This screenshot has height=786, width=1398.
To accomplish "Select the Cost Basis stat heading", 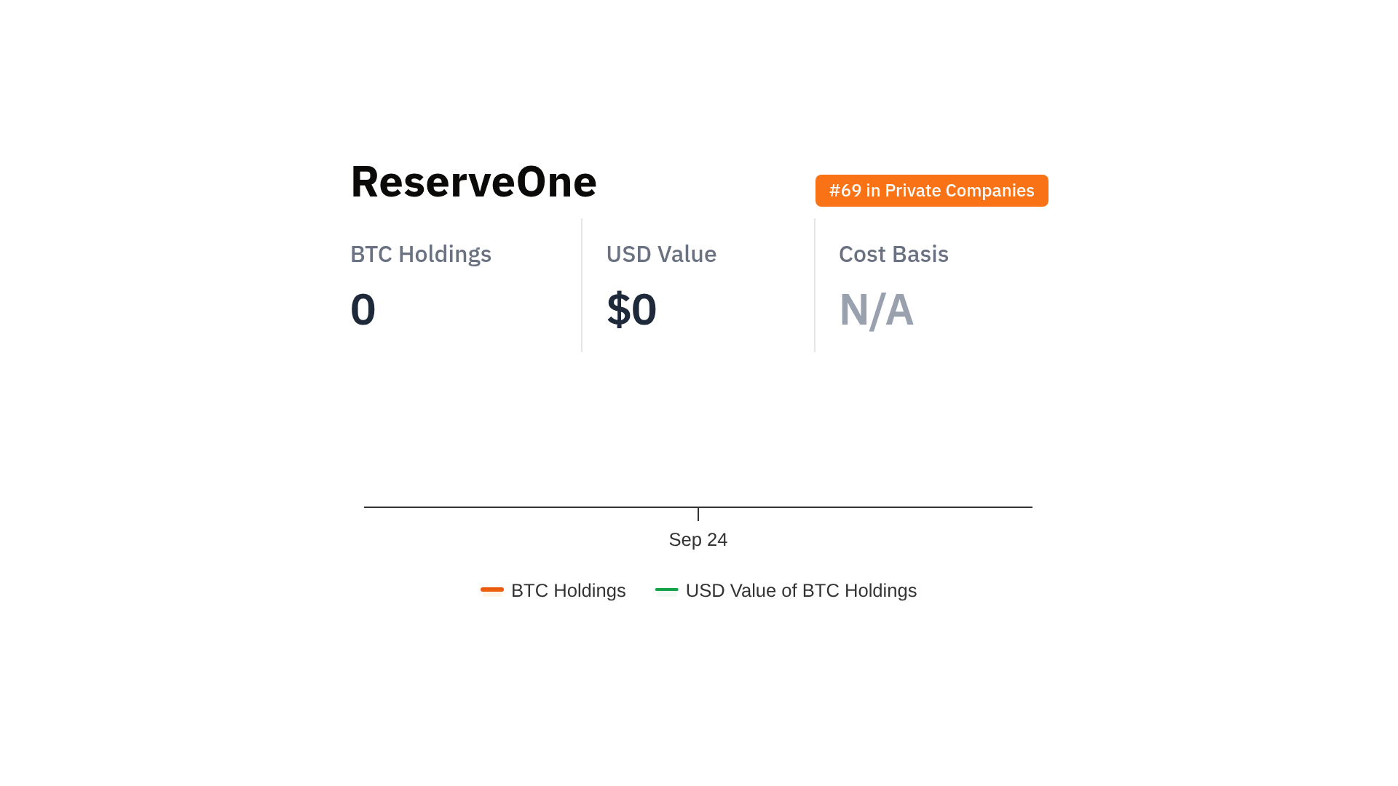I will (893, 254).
